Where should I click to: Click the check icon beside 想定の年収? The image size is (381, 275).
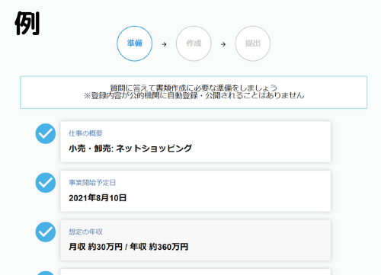pos(46,232)
